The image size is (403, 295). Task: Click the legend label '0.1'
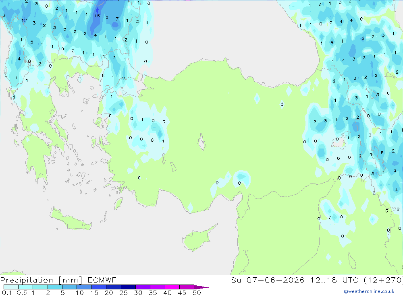pyautogui.click(x=7, y=293)
